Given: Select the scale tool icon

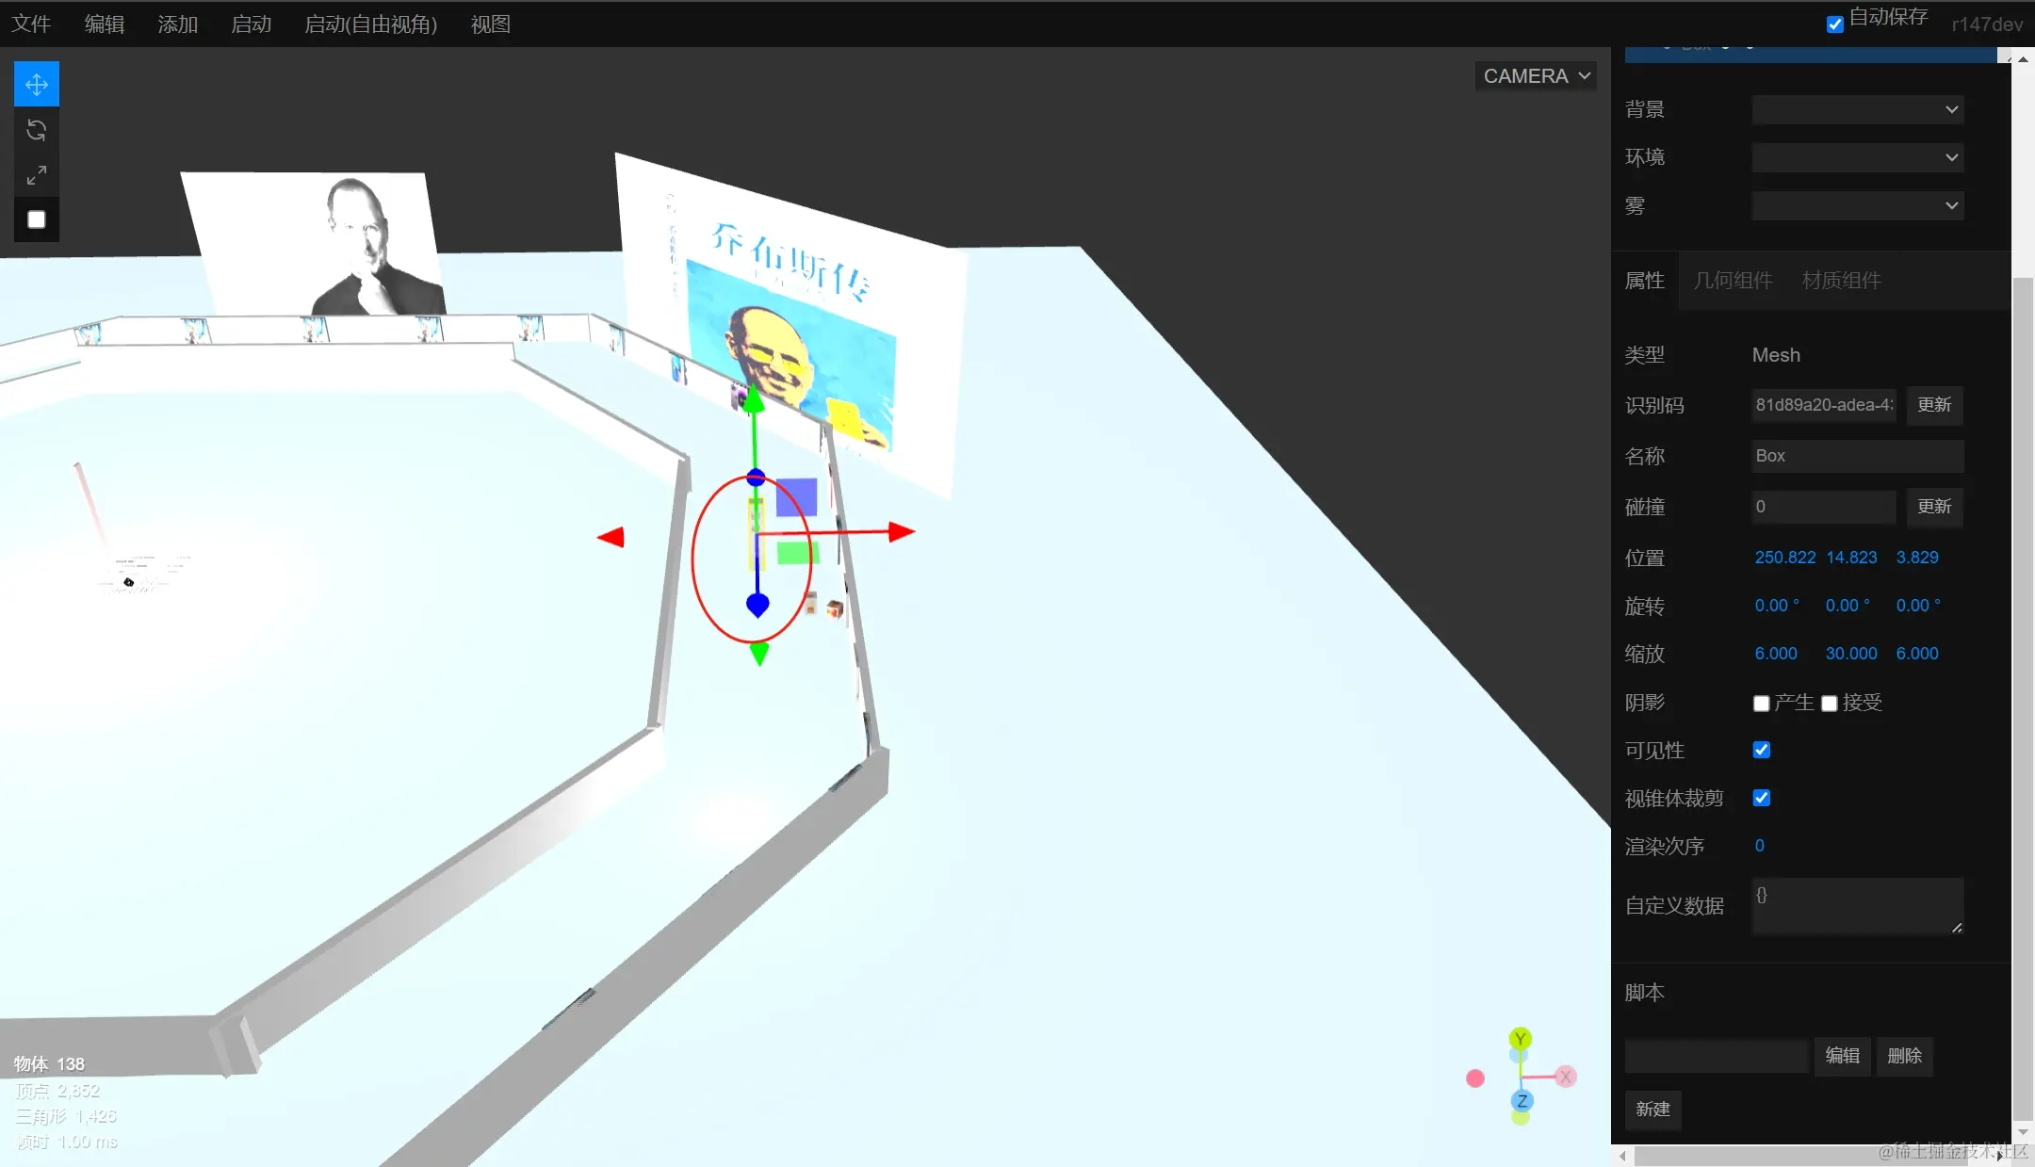Looking at the screenshot, I should (37, 175).
